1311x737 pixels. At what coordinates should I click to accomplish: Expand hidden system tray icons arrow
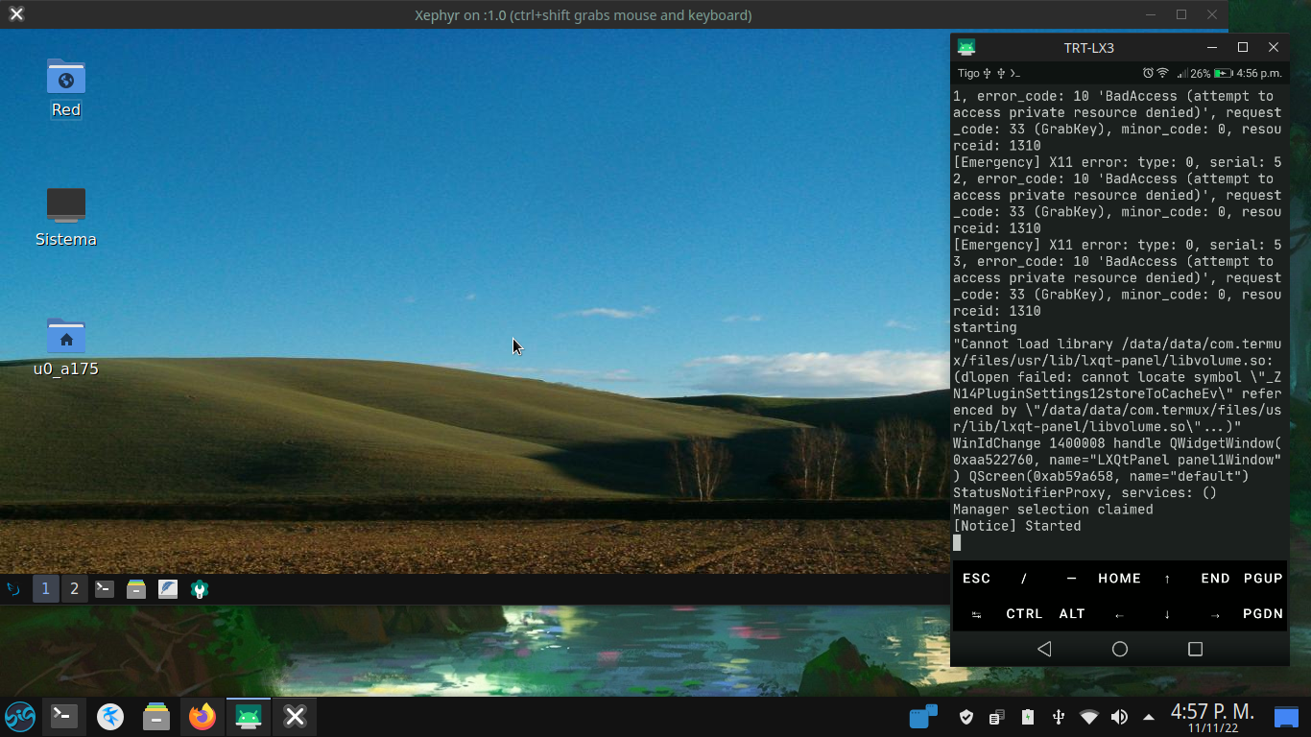[1149, 717]
